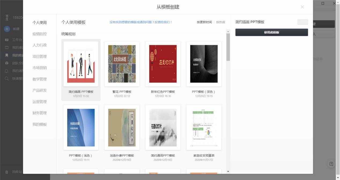
Task: Click the blue plus 新建 icon
Action: tap(7, 29)
